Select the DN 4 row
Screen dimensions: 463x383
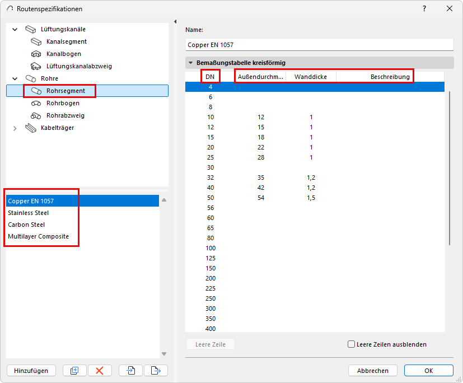315,87
